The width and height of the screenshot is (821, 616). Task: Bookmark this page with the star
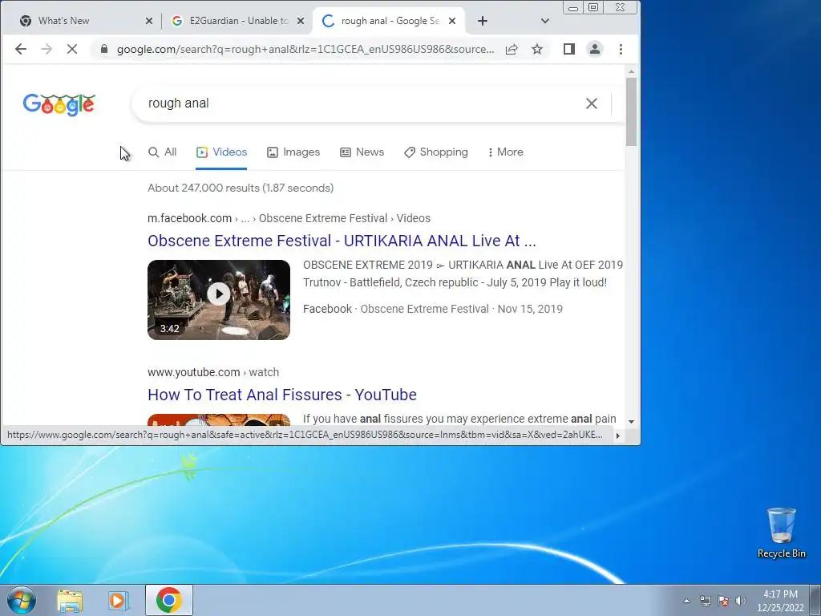[x=537, y=49]
